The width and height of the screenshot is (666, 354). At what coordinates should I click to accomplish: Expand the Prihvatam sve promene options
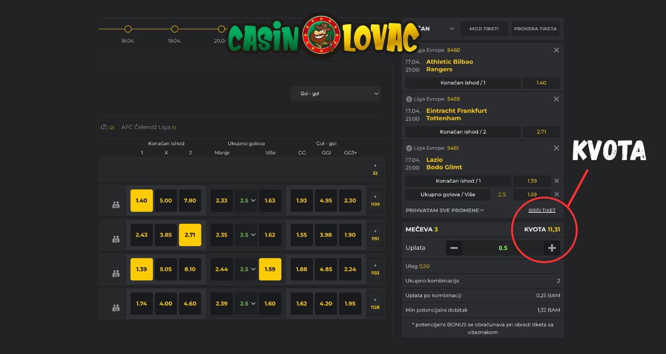coord(445,211)
